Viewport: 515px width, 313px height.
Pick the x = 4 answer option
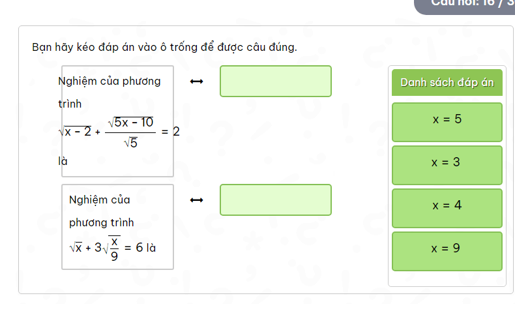[x=447, y=207]
